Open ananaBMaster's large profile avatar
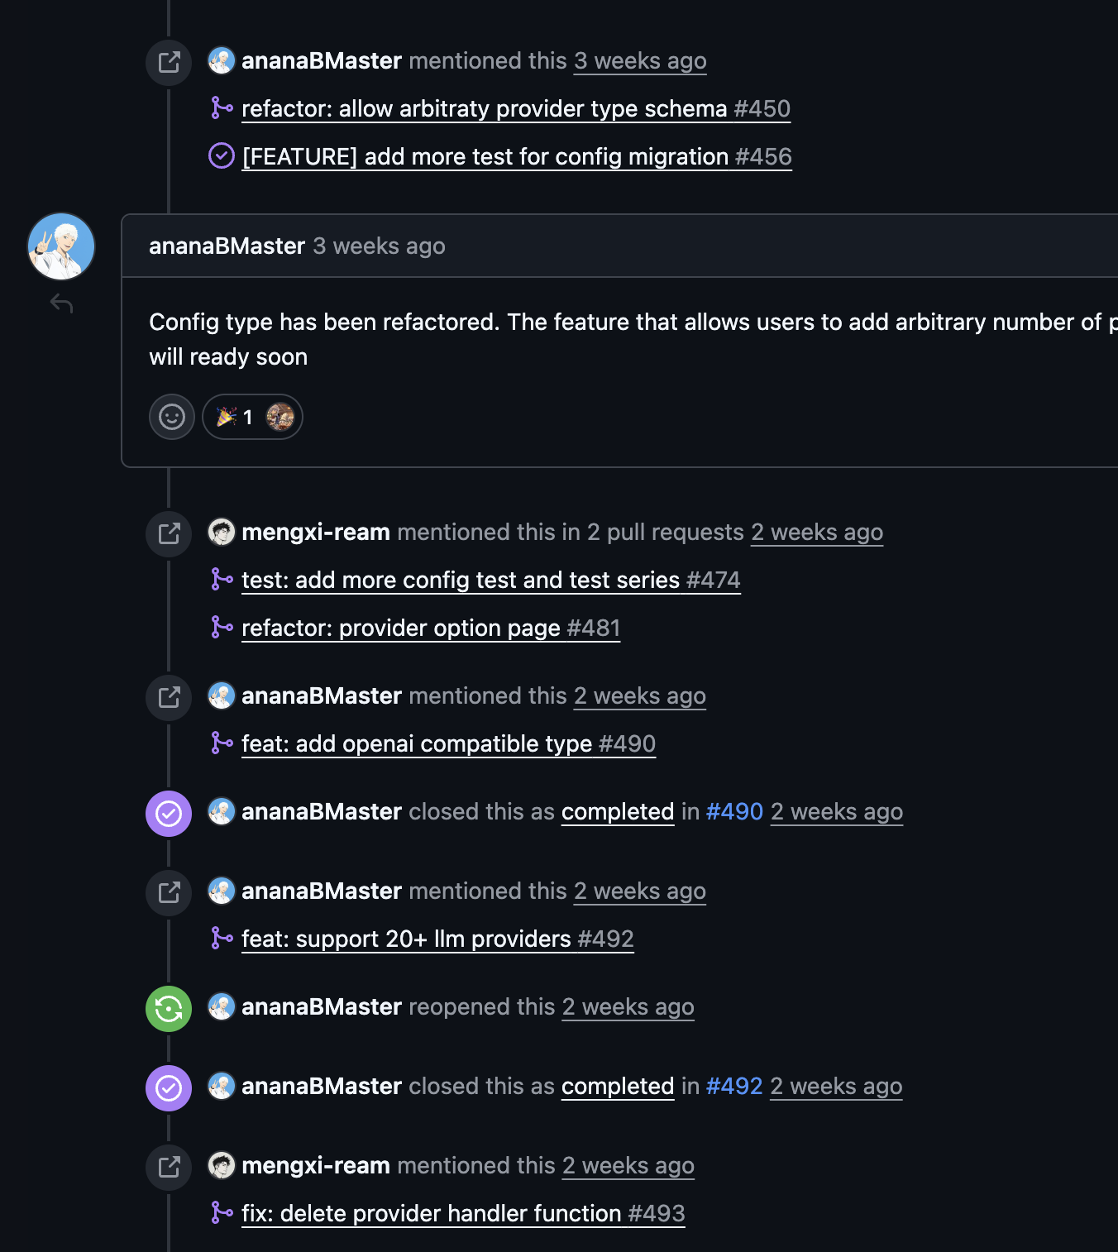Viewport: 1118px width, 1252px height. [61, 246]
